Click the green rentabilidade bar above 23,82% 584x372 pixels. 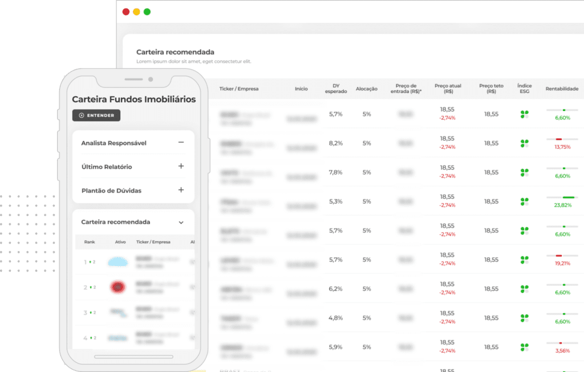[569, 197]
